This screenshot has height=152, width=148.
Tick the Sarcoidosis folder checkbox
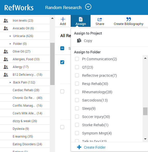click(77, 100)
